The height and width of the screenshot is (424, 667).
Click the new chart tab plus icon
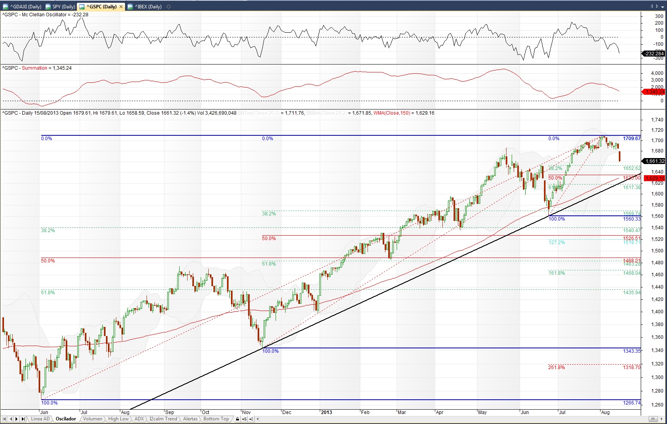tap(168, 6)
